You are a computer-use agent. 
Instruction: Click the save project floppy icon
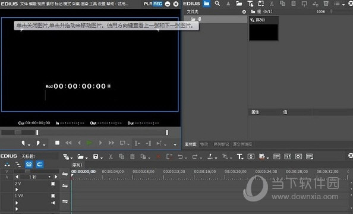tap(96, 156)
